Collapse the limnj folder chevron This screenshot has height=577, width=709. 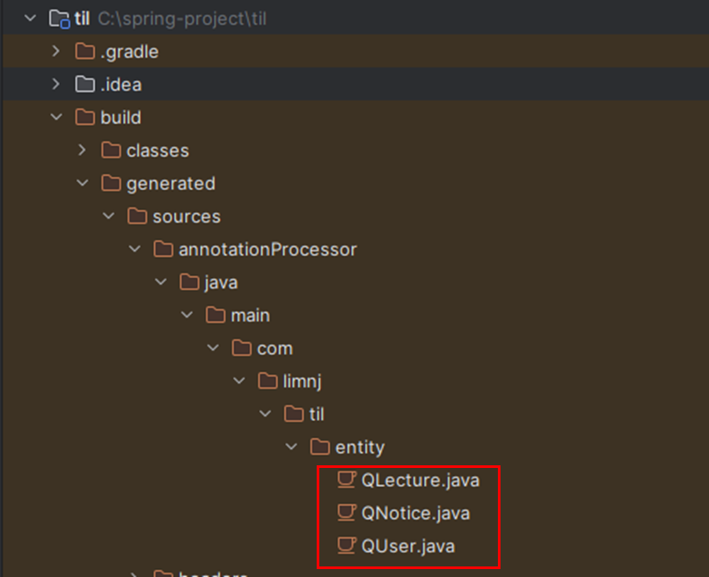tap(239, 381)
